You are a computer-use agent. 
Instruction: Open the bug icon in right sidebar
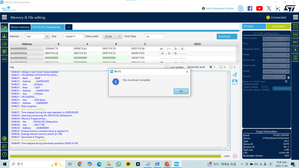tap(295, 50)
